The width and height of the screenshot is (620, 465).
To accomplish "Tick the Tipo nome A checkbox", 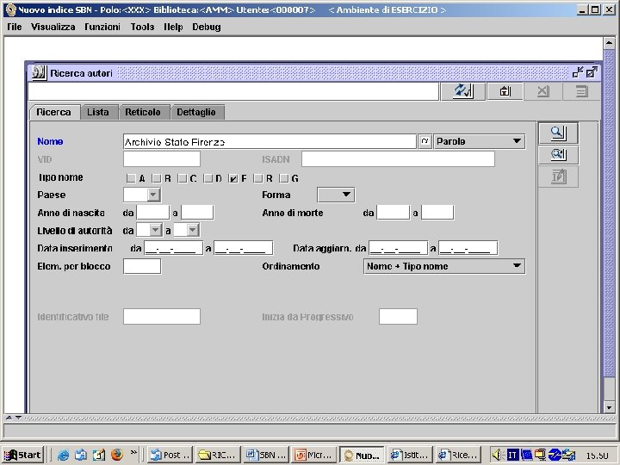I will coord(131,178).
